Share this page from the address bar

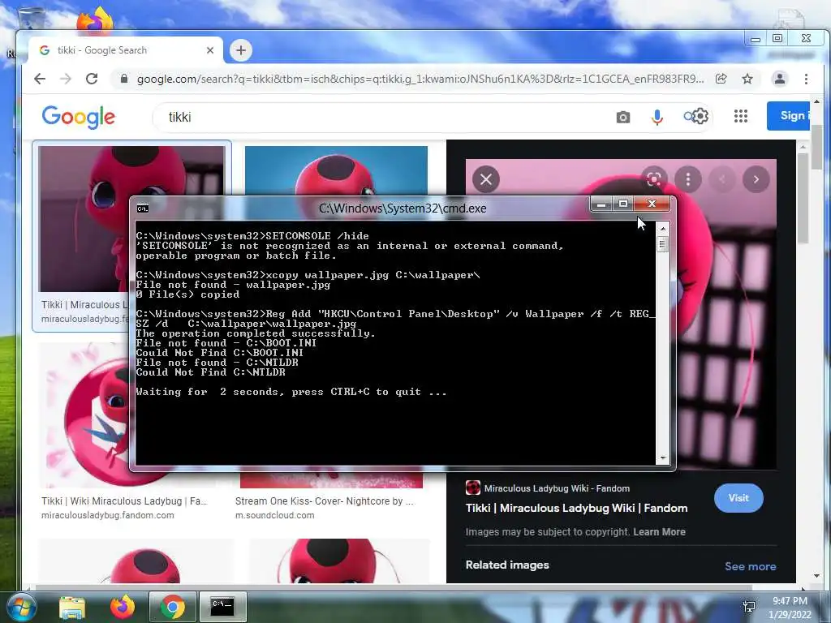(x=721, y=79)
